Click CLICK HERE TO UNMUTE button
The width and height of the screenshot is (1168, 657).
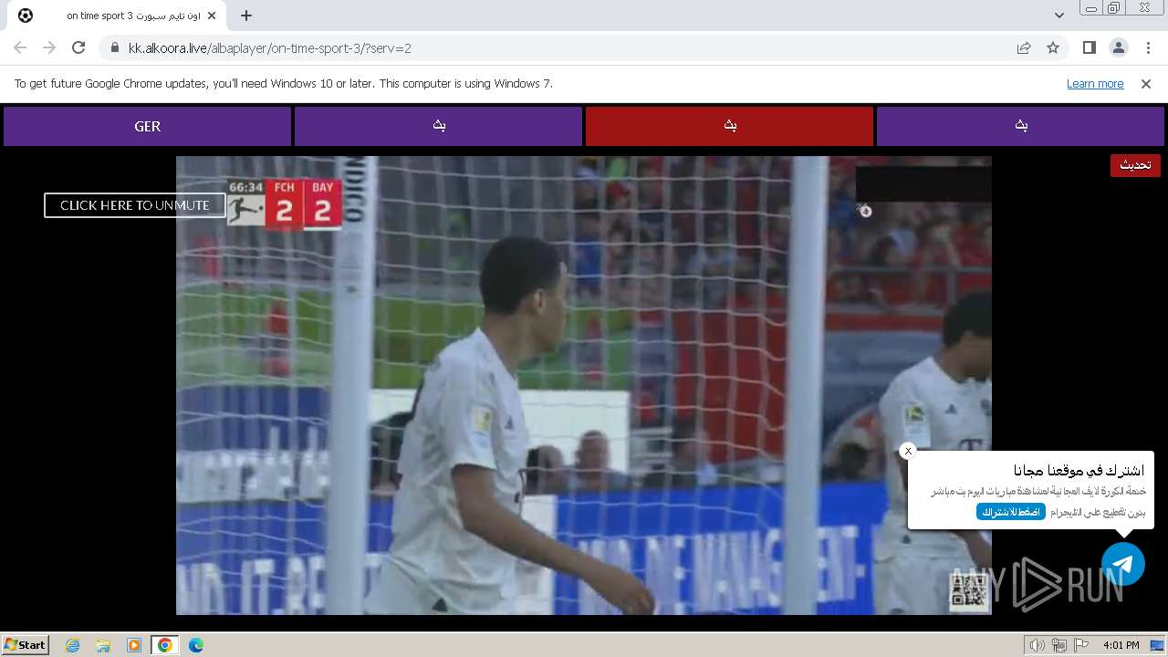(135, 205)
